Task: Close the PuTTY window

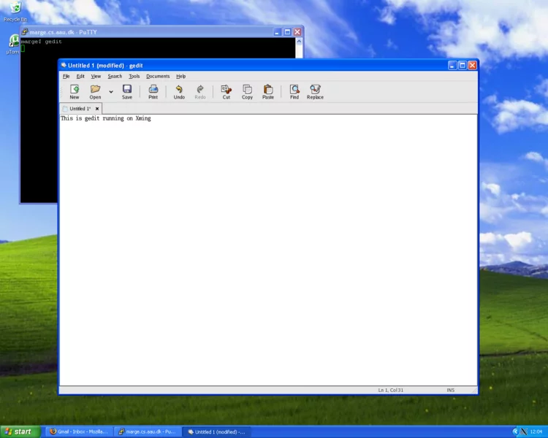Action: pyautogui.click(x=297, y=32)
